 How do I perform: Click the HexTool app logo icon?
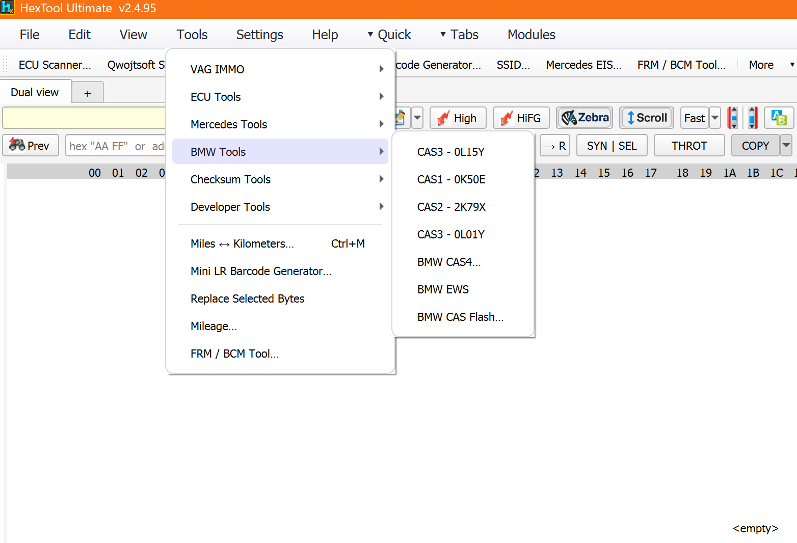pyautogui.click(x=8, y=8)
